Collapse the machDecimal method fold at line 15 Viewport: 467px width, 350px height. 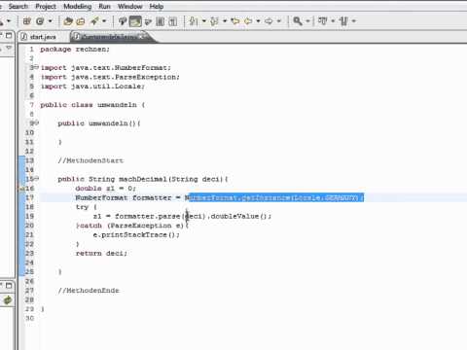(x=37, y=179)
